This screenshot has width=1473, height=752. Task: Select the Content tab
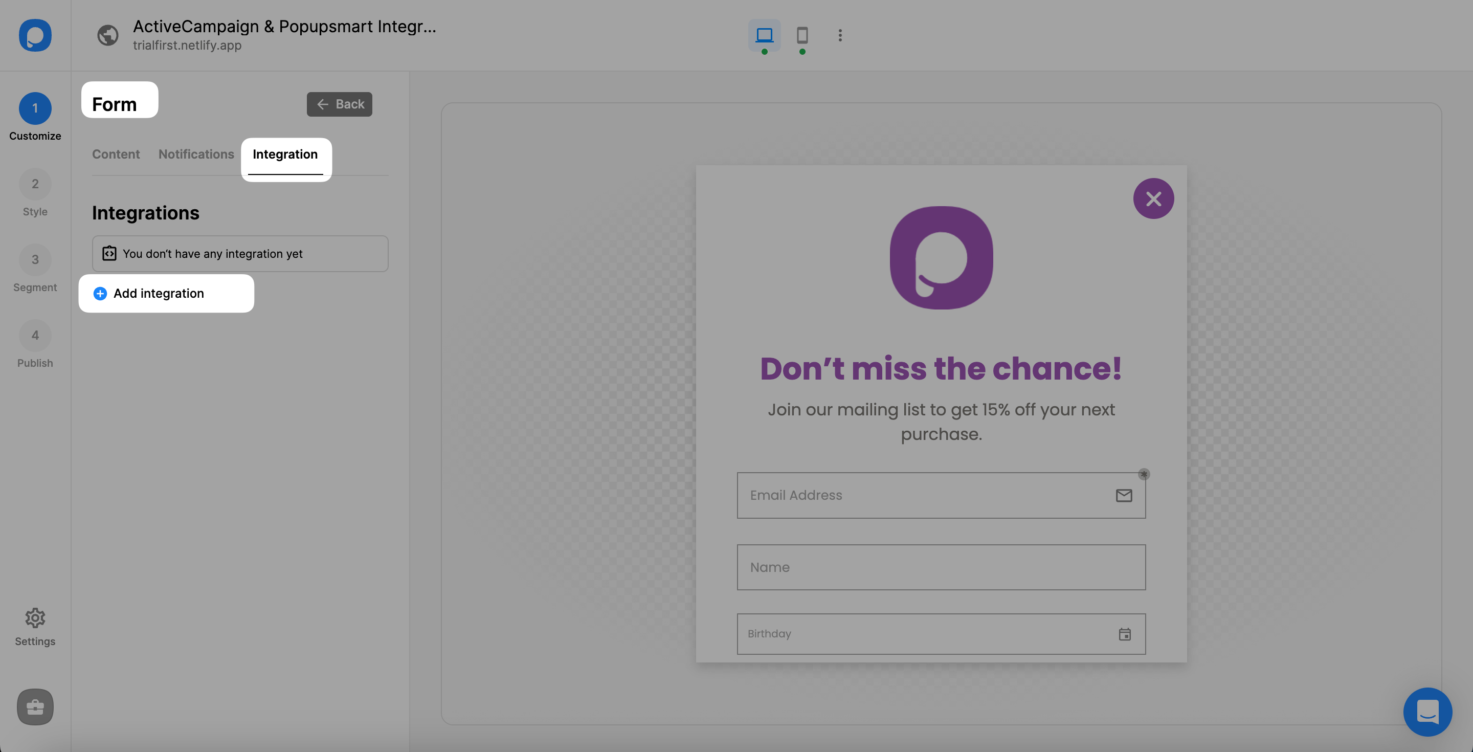click(115, 154)
